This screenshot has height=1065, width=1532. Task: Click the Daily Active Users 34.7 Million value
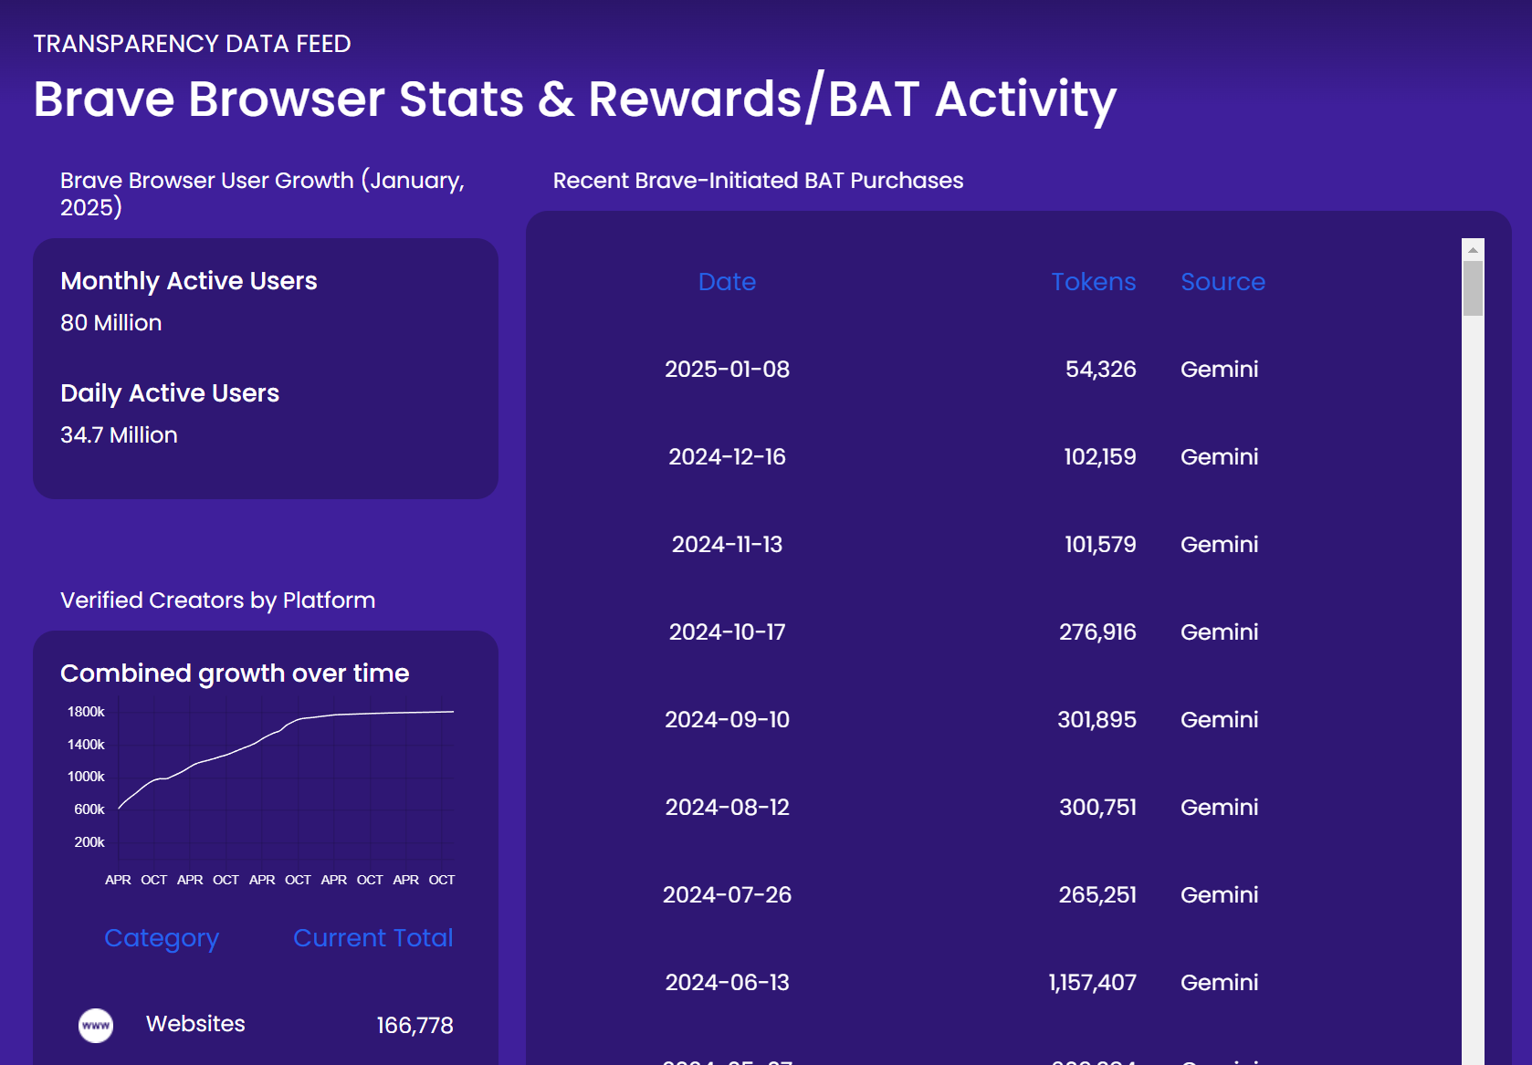click(119, 434)
